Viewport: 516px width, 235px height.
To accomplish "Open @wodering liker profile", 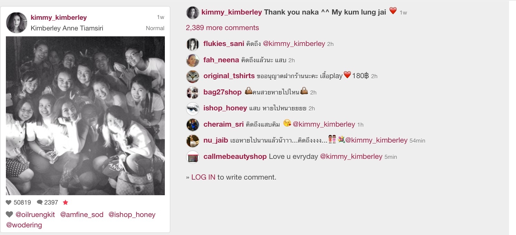I will (24, 225).
